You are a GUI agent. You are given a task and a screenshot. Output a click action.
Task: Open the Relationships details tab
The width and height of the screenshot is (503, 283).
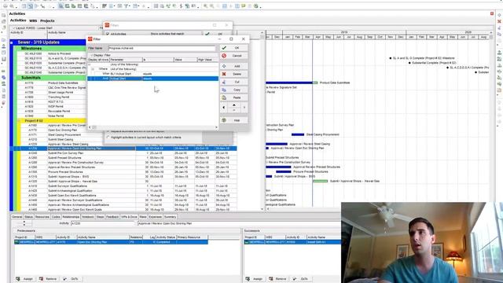[x=71, y=217]
